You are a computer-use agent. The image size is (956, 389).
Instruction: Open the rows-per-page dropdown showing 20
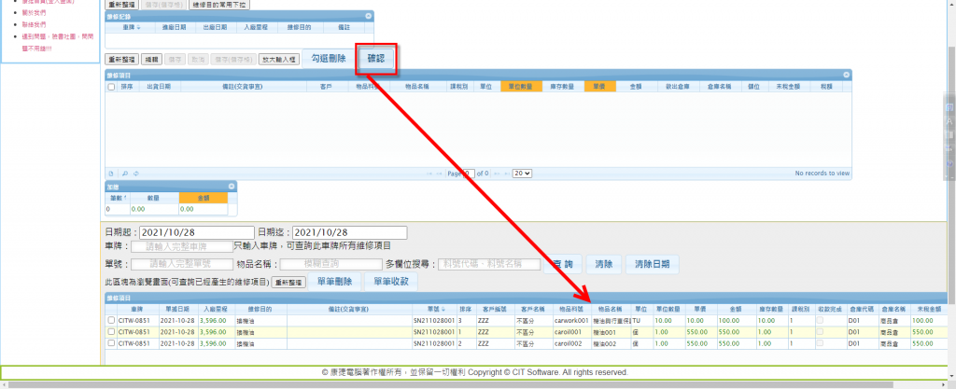[523, 173]
